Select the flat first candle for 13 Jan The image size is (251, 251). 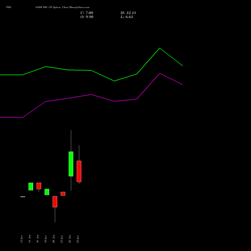(x=23, y=197)
